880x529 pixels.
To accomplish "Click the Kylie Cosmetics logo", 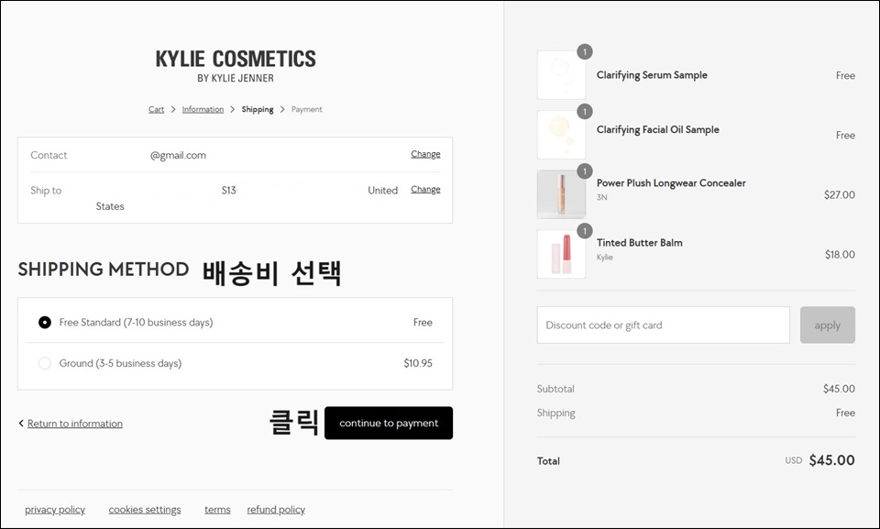I will [236, 66].
